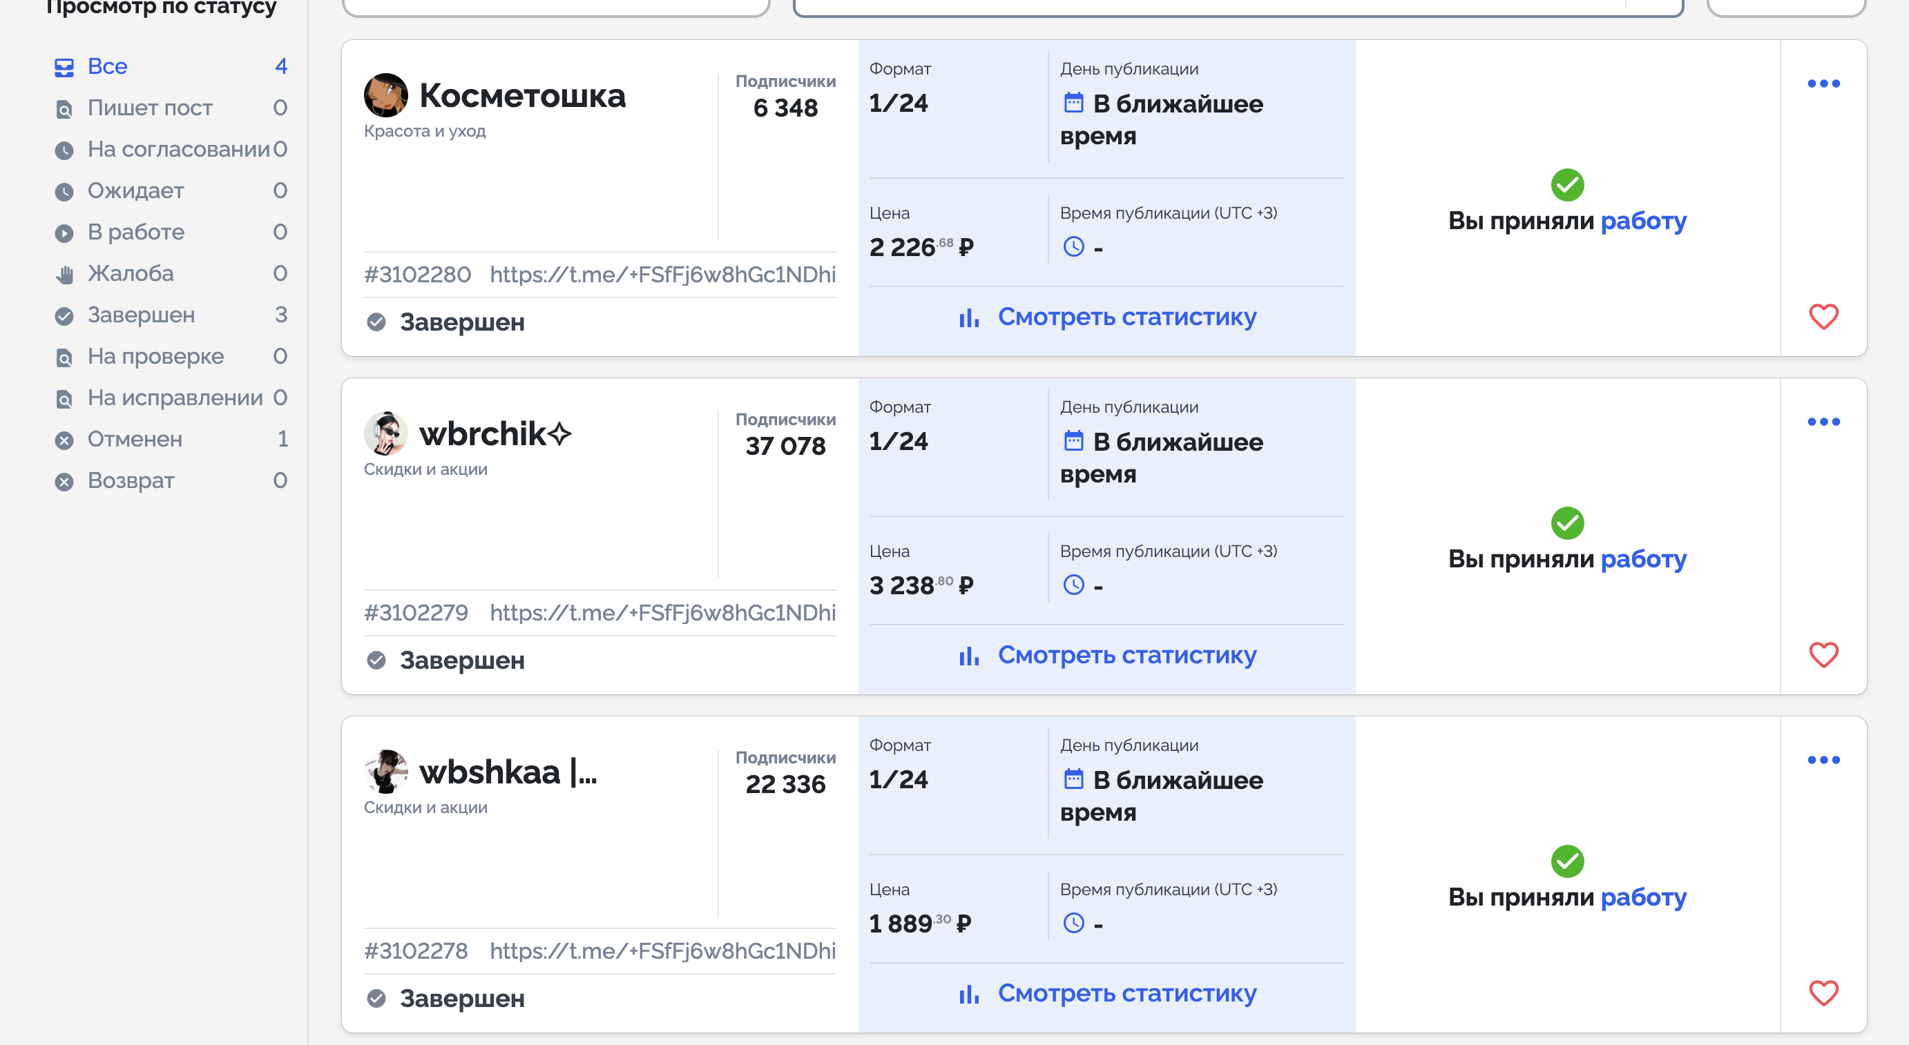The image size is (1909, 1045).
Task: Favorite the Косметошка channel with heart icon
Action: 1823,317
